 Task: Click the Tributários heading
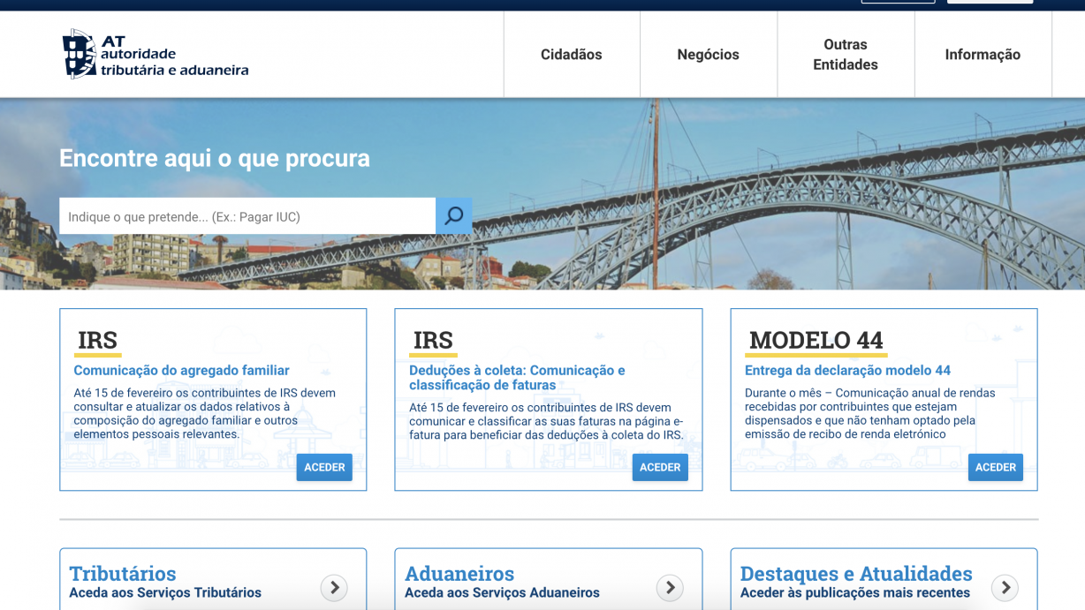pyautogui.click(x=123, y=573)
